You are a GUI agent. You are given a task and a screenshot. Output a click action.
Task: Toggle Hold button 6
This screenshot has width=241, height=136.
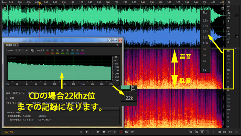[x=72, y=50]
